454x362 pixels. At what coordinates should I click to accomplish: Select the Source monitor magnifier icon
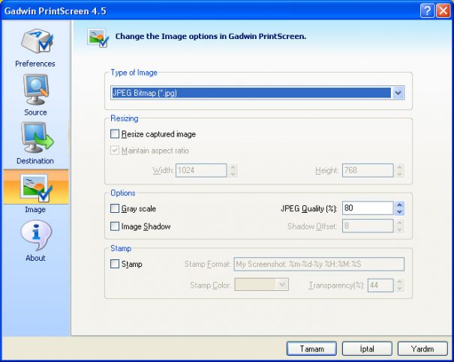coord(36,90)
